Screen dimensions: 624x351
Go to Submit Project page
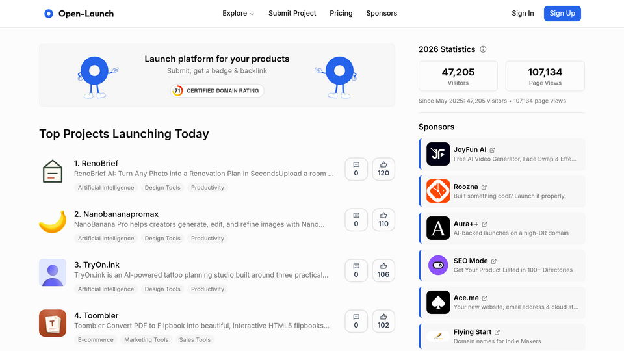click(x=292, y=13)
